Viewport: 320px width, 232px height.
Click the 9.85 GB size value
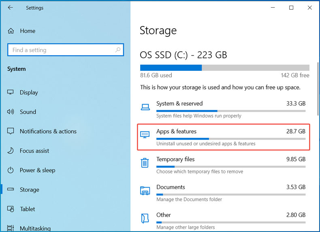pos(296,159)
